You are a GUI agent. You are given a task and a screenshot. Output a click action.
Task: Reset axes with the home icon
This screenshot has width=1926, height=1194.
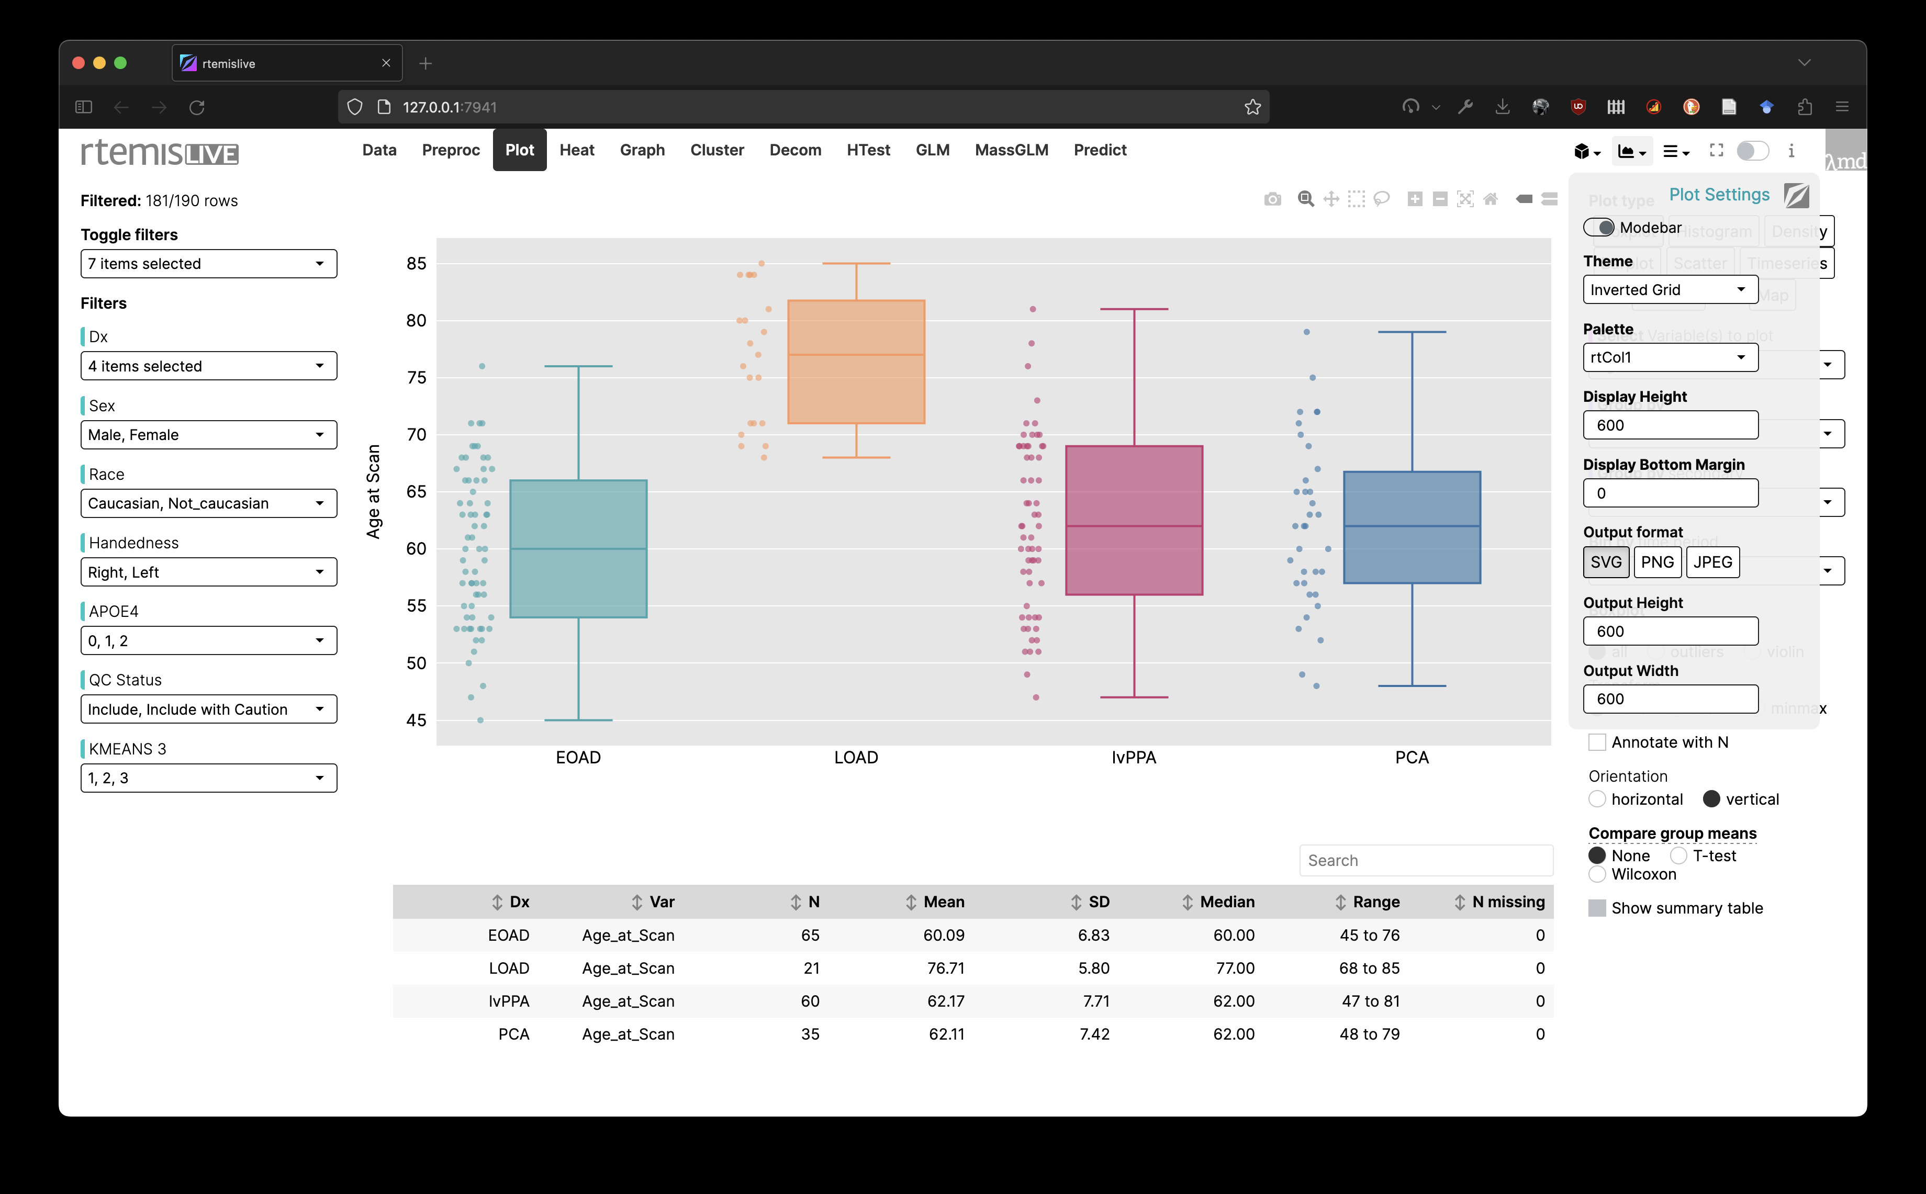click(1490, 199)
